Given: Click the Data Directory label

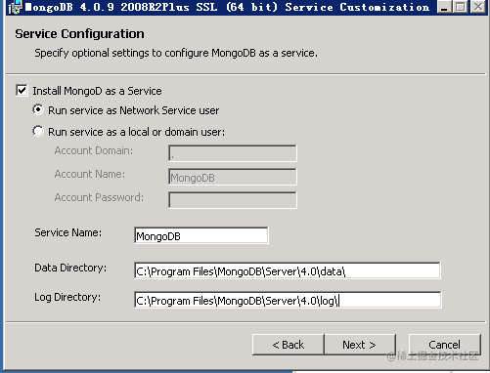Looking at the screenshot, I should point(70,268).
